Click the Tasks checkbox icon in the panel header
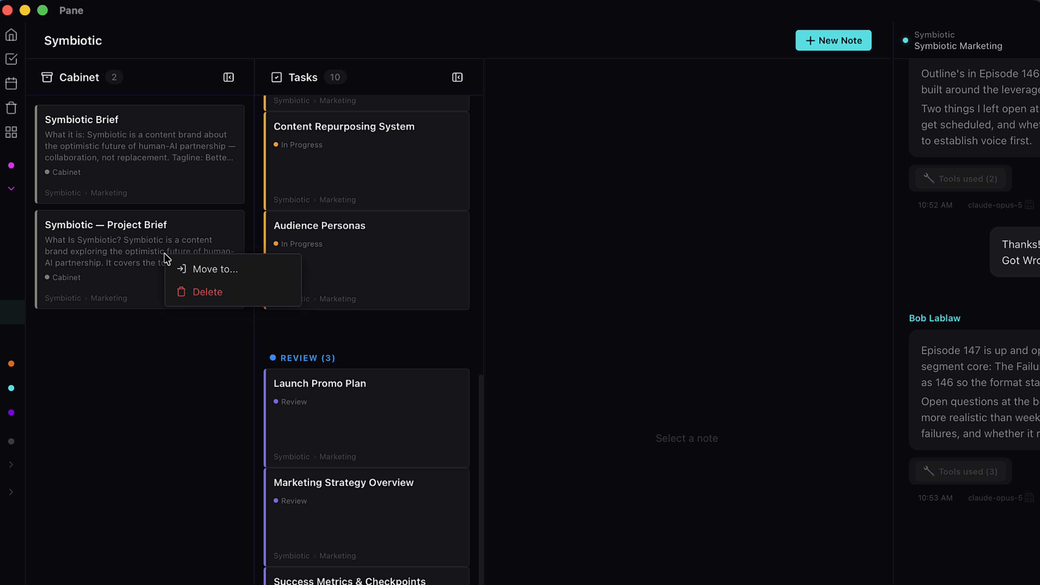Viewport: 1040px width, 585px height. point(276,77)
